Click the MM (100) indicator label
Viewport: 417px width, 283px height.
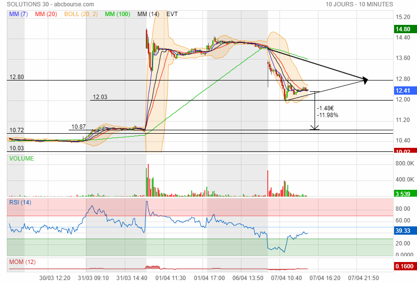[118, 14]
